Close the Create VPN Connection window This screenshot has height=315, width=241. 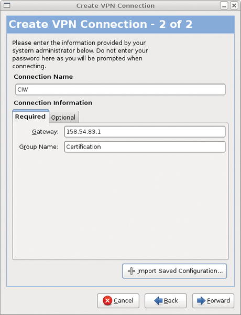[234, 5]
